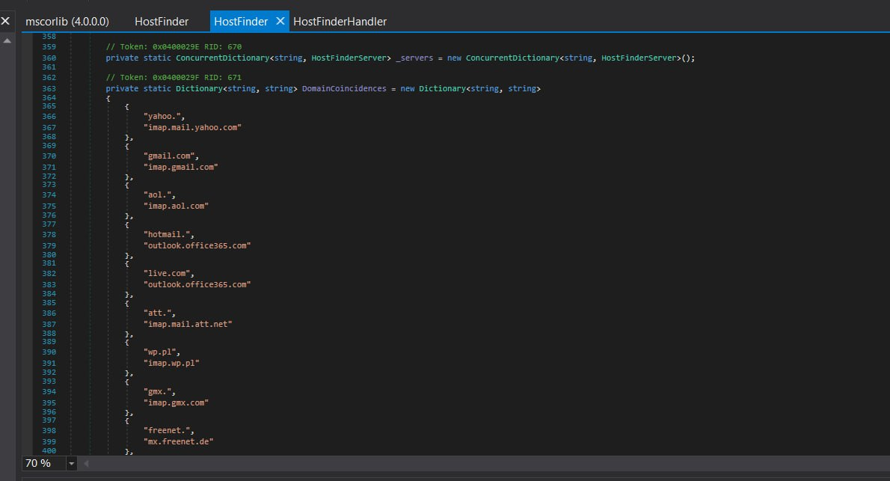Screen dimensions: 890x481
Task: Click the "gmail.com" key string
Action: coord(171,156)
